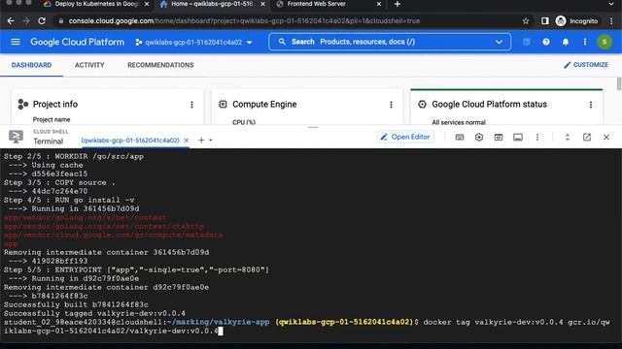Image resolution: width=622 pixels, height=349 pixels.
Task: Close the Frontend Web Server browser tab
Action: [378, 4]
